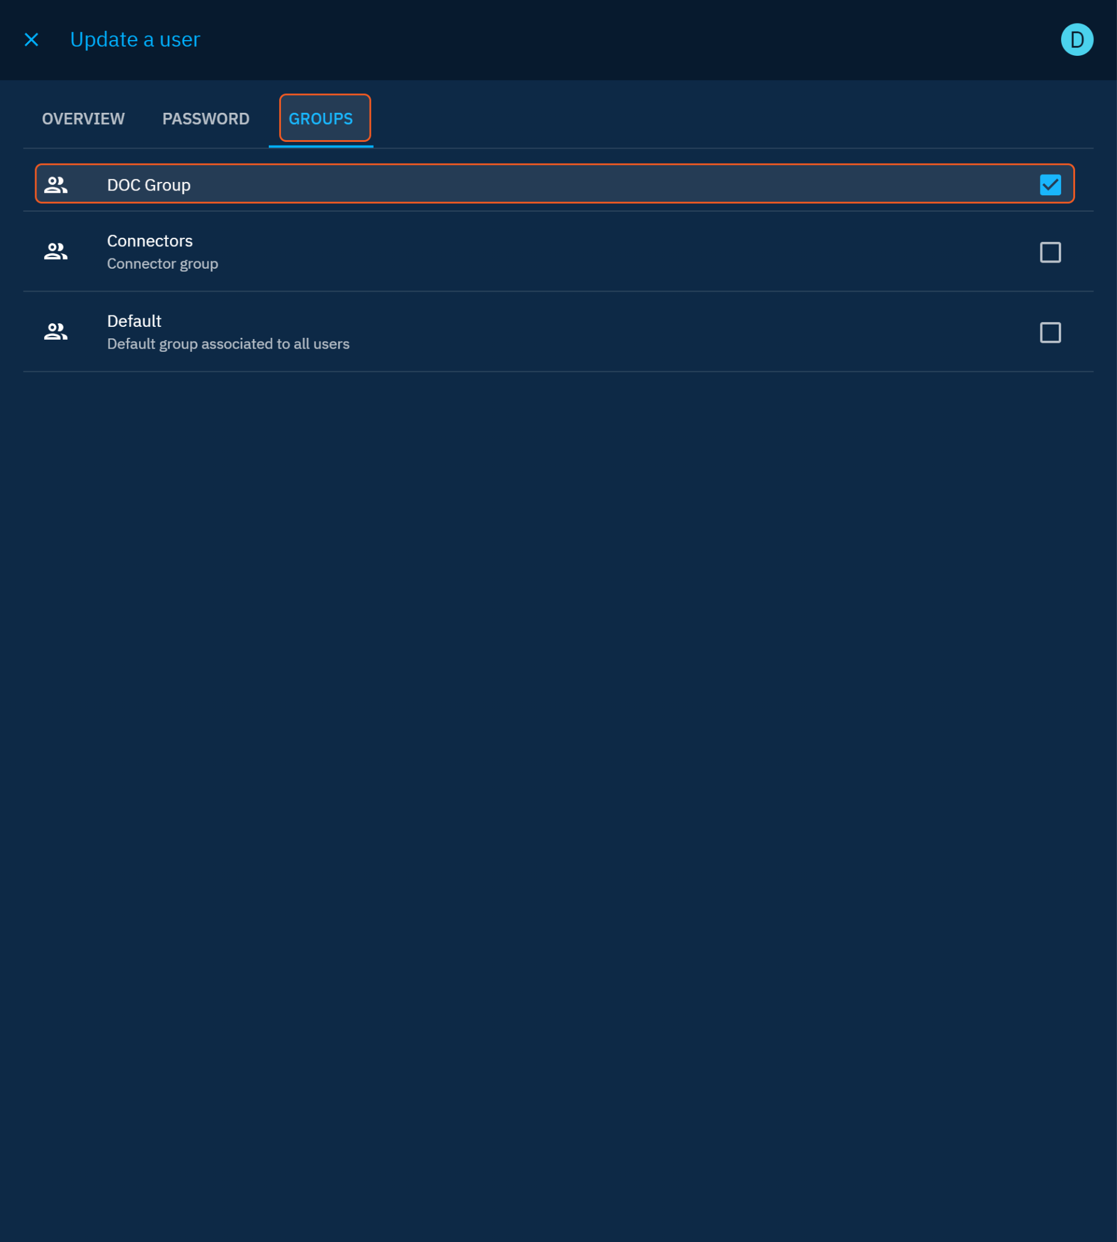The height and width of the screenshot is (1242, 1117).
Task: Tick the Default group checkbox
Action: point(1050,332)
